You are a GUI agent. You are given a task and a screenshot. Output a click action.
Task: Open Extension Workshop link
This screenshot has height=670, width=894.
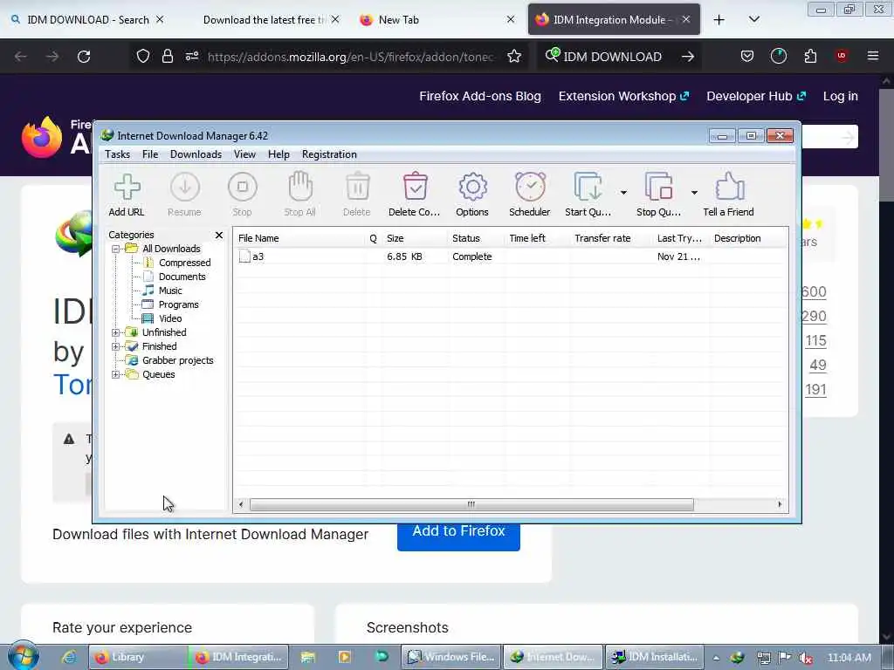[623, 96]
